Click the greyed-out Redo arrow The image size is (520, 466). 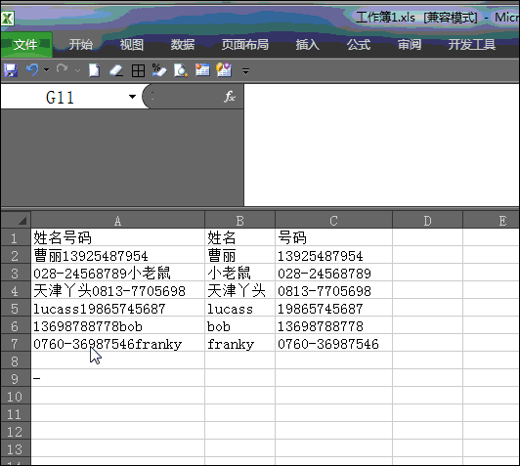click(63, 69)
